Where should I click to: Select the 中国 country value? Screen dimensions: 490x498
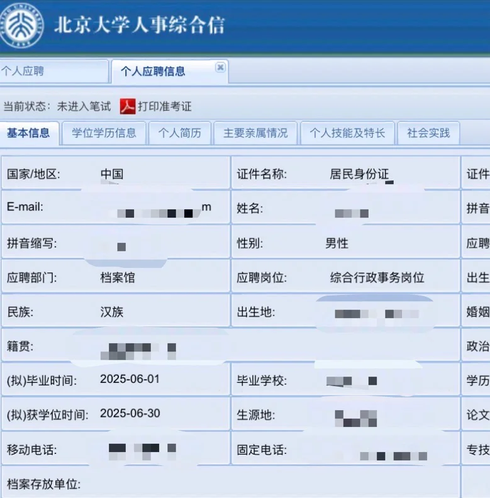[112, 174]
